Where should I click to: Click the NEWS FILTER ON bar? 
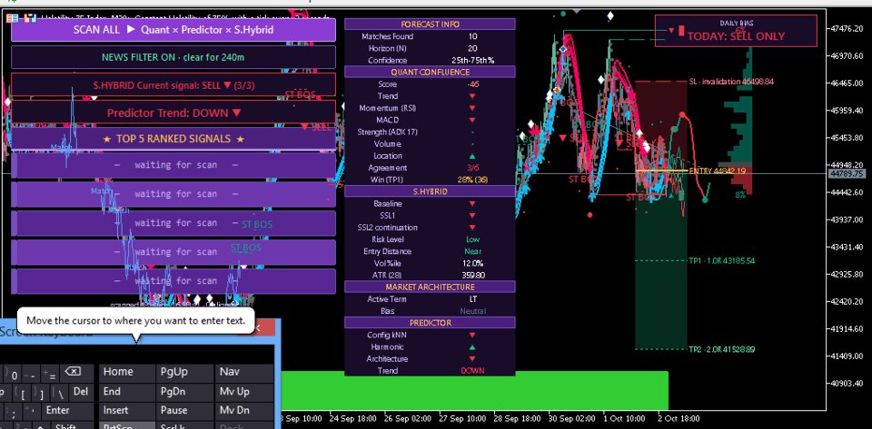point(173,57)
